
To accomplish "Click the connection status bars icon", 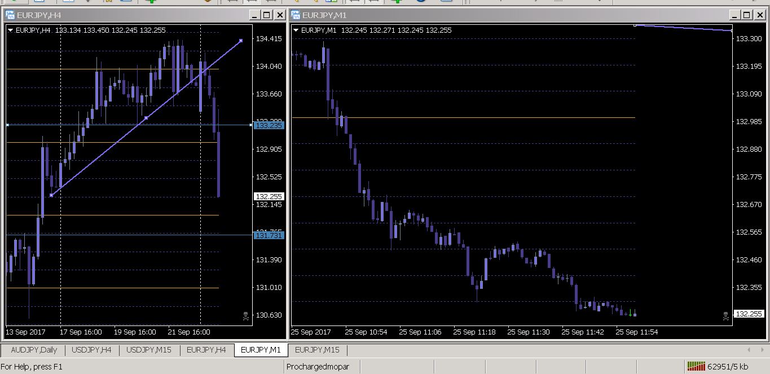I will 696,366.
